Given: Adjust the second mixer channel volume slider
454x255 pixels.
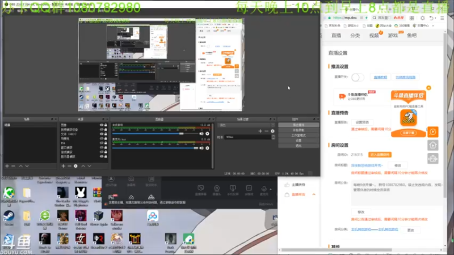Looking at the screenshot, I should (155, 148).
